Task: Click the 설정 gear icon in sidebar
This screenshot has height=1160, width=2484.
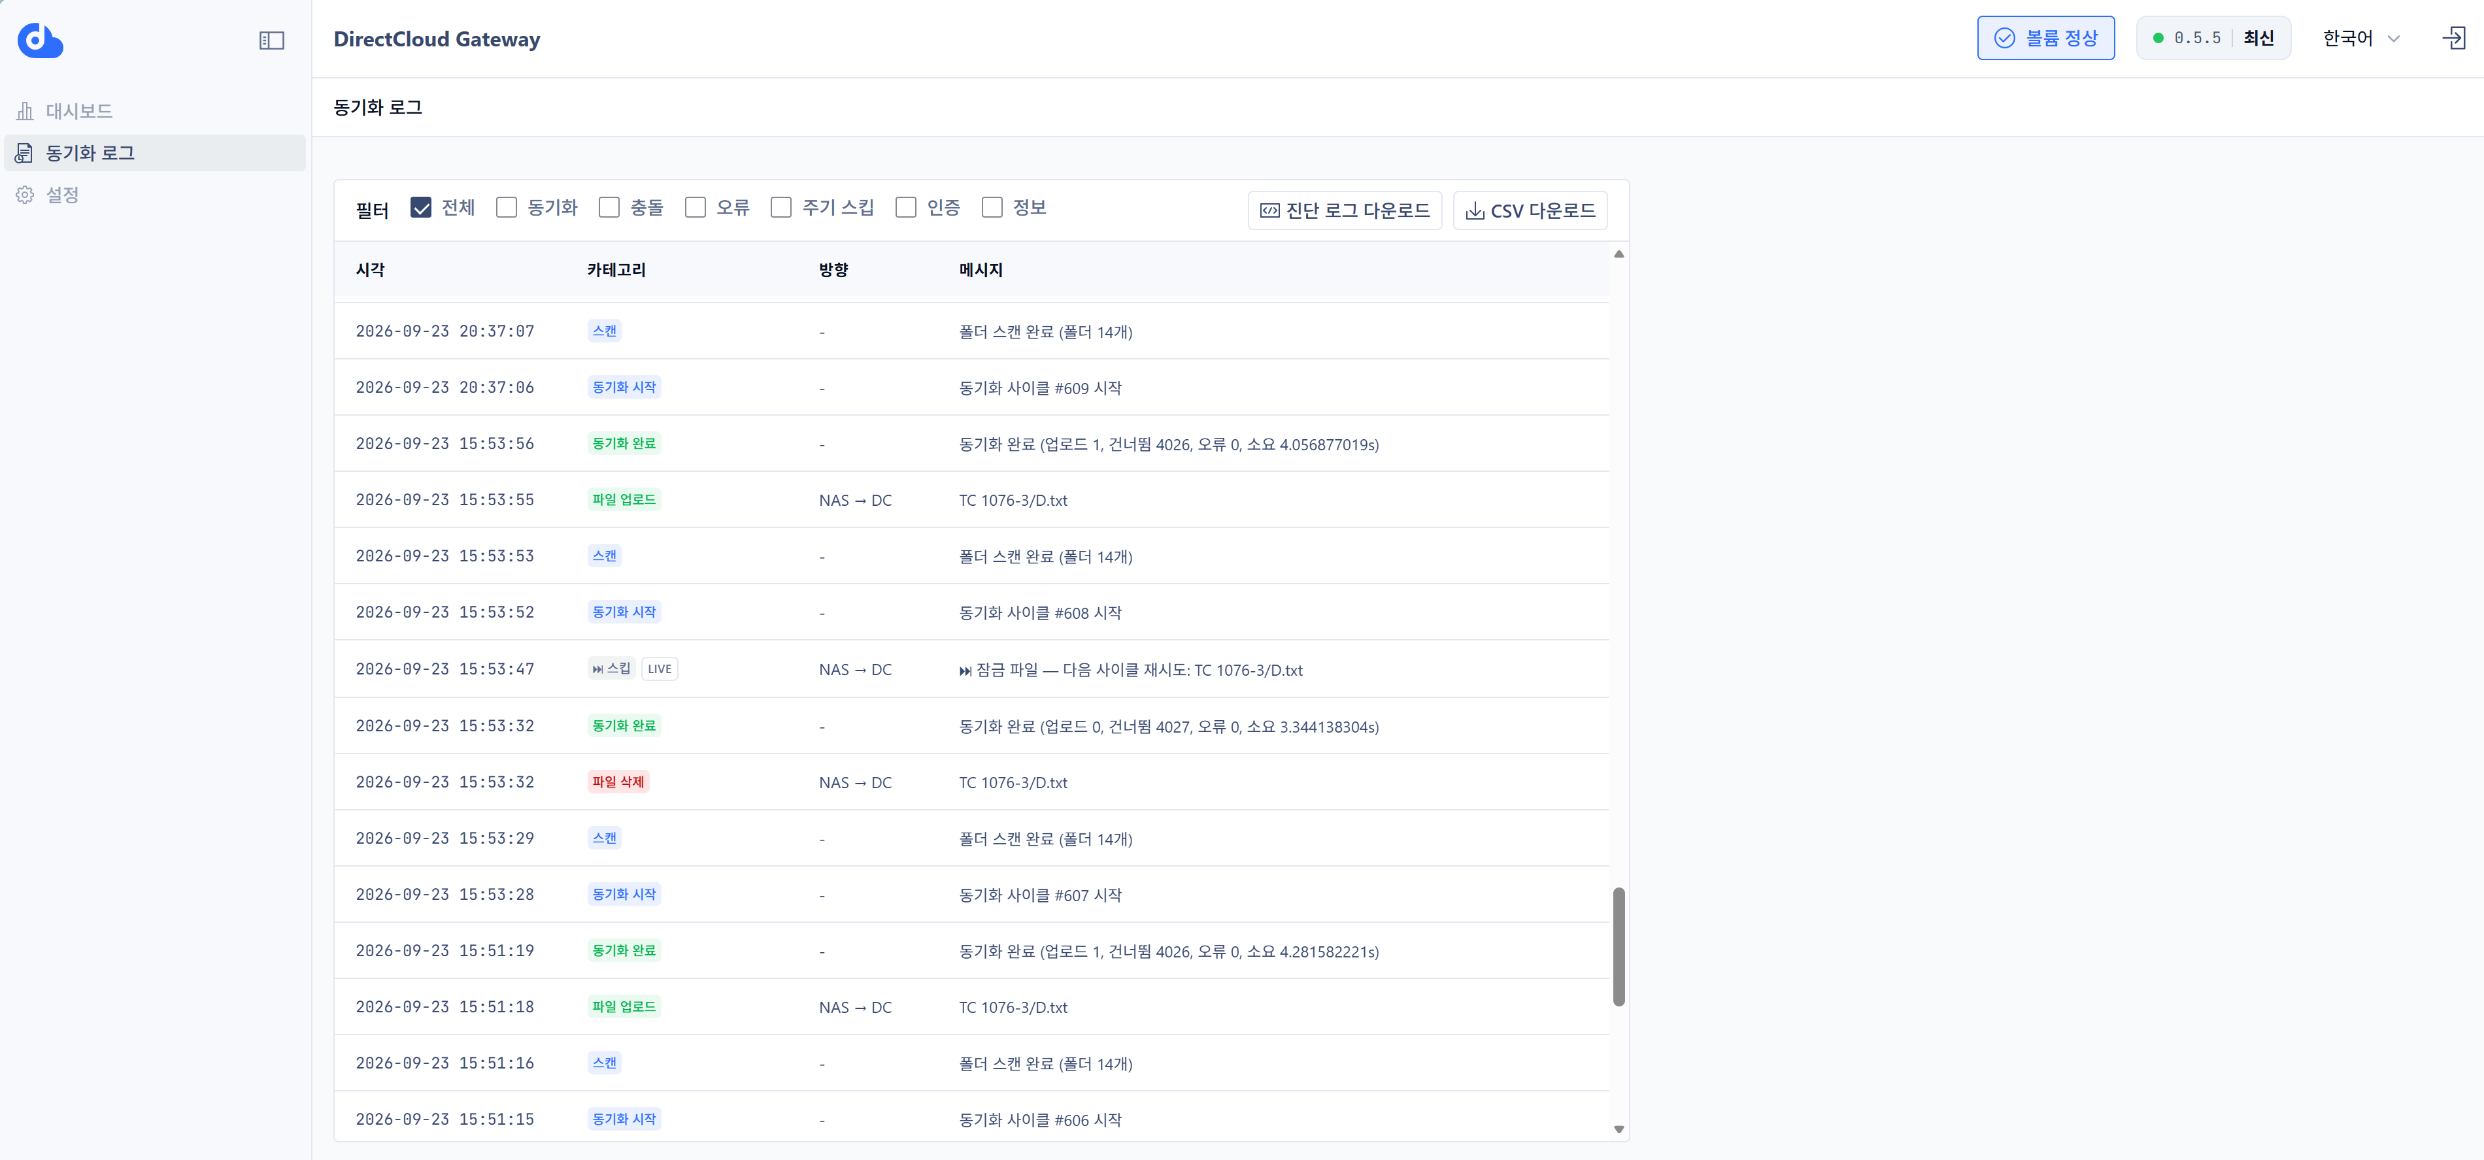Action: coord(25,195)
